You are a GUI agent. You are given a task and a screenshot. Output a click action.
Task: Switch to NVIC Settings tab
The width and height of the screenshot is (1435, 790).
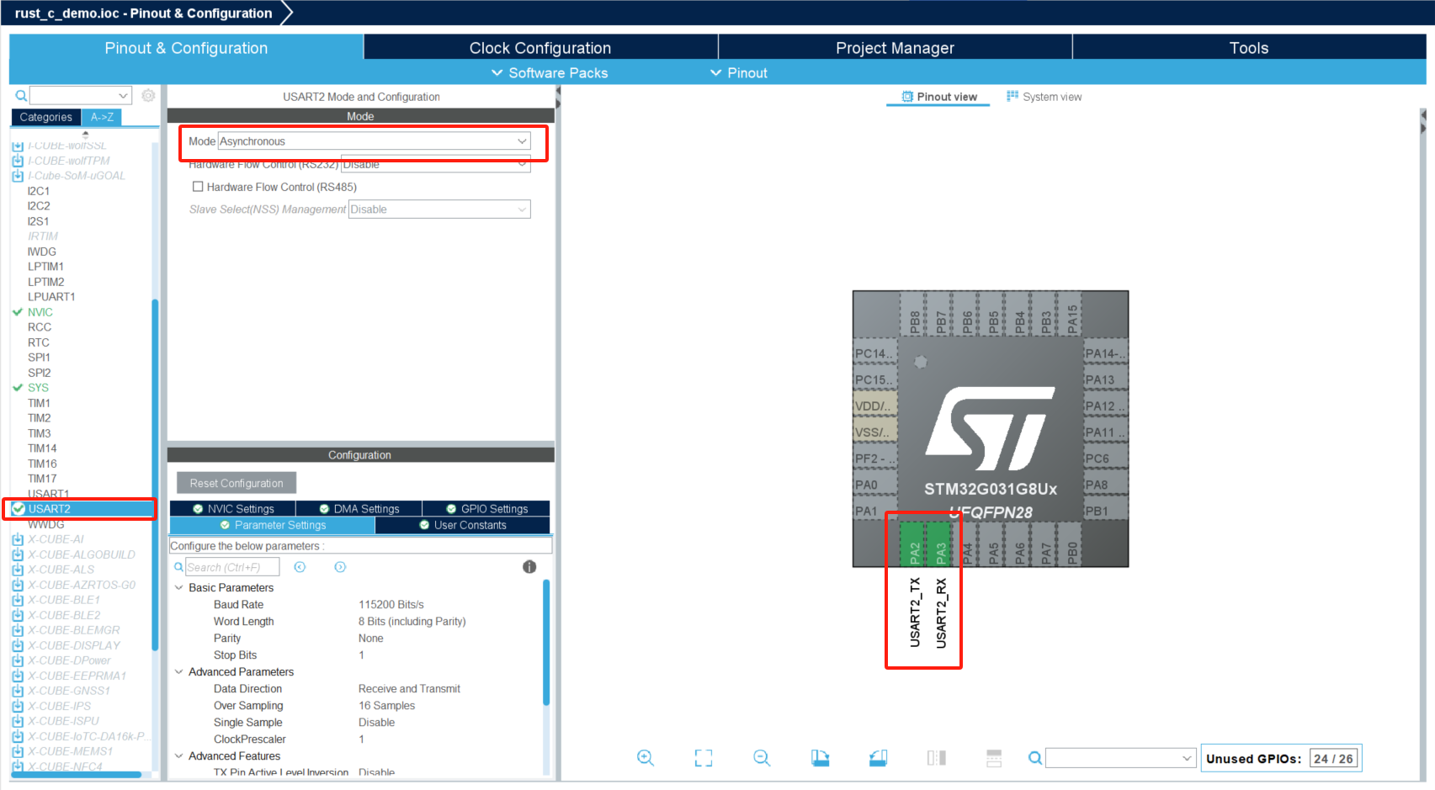pos(233,509)
